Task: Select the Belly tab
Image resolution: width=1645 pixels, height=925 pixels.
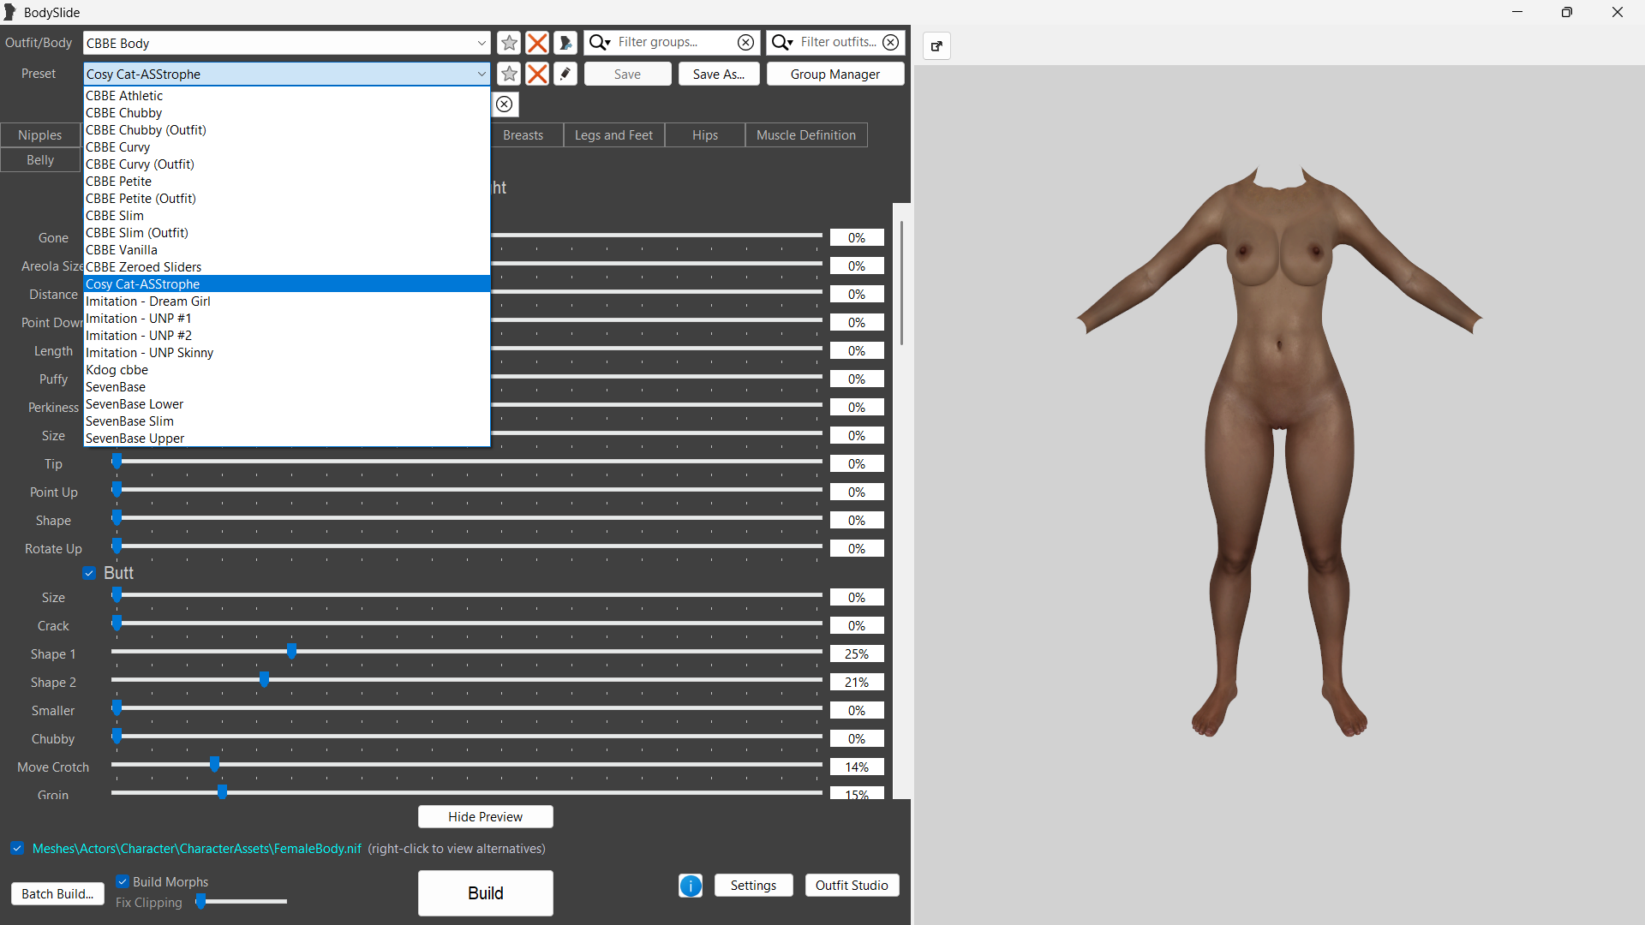Action: [x=40, y=160]
